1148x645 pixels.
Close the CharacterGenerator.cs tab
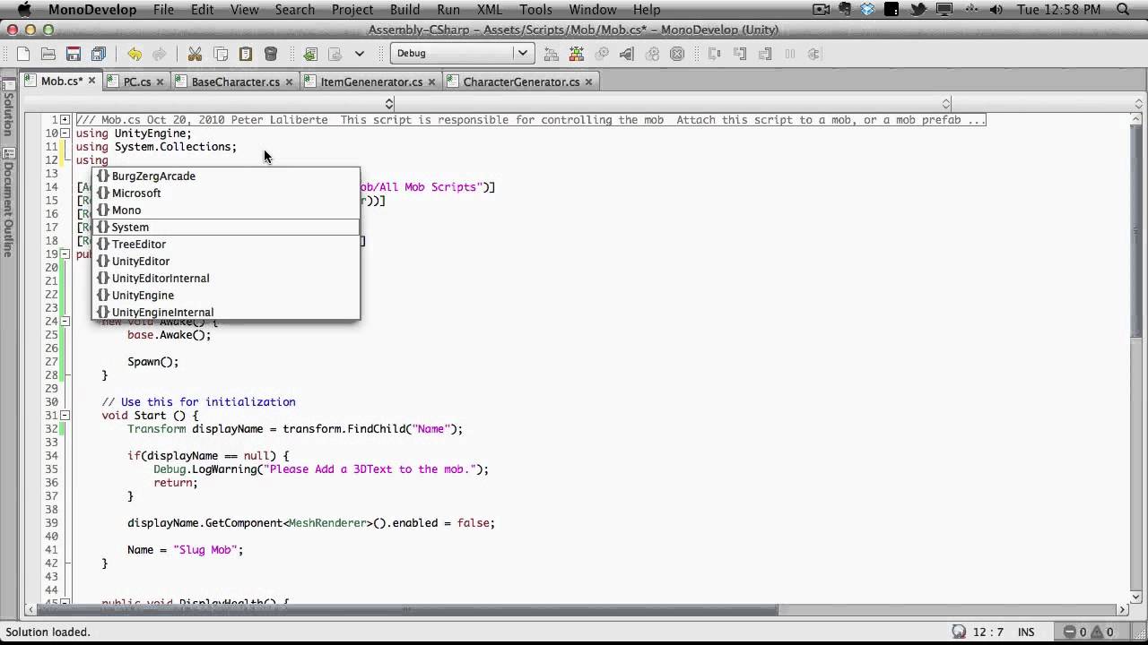pos(588,82)
